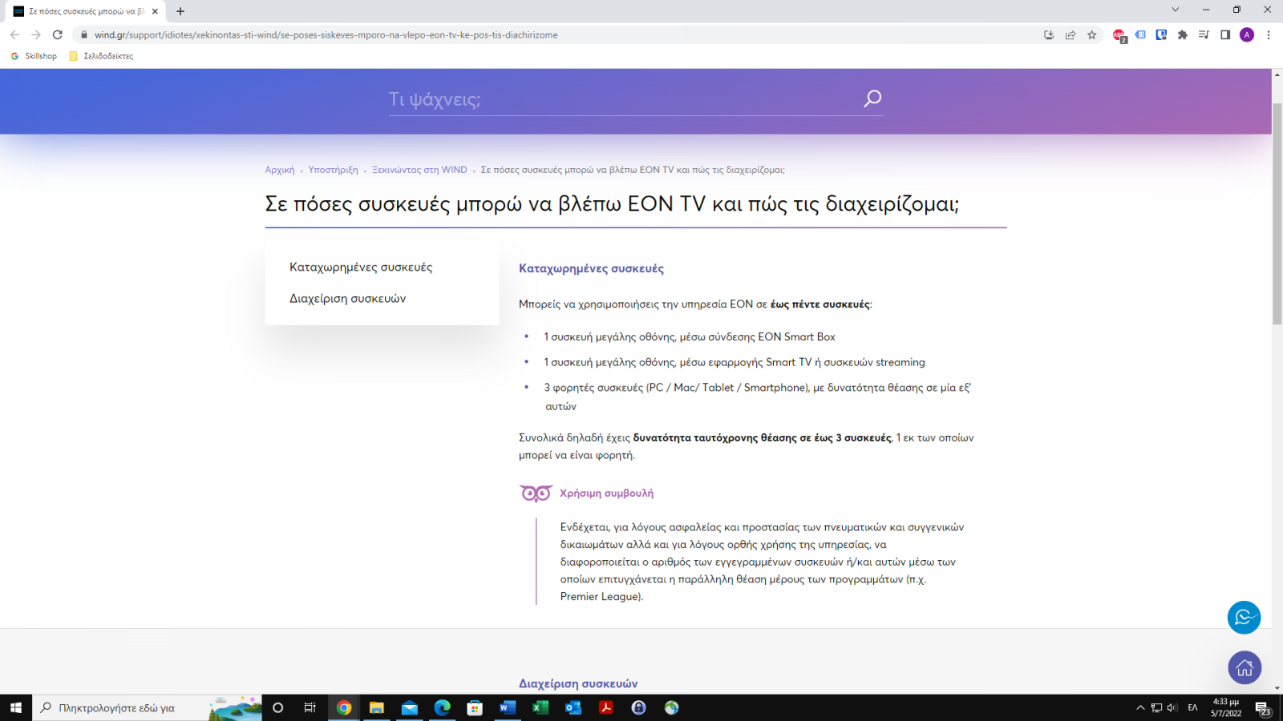
Task: Open the volume control in tray
Action: click(x=1172, y=707)
